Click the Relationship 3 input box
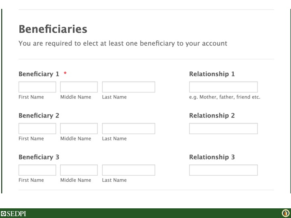The height and width of the screenshot is (218, 291). coord(223,170)
